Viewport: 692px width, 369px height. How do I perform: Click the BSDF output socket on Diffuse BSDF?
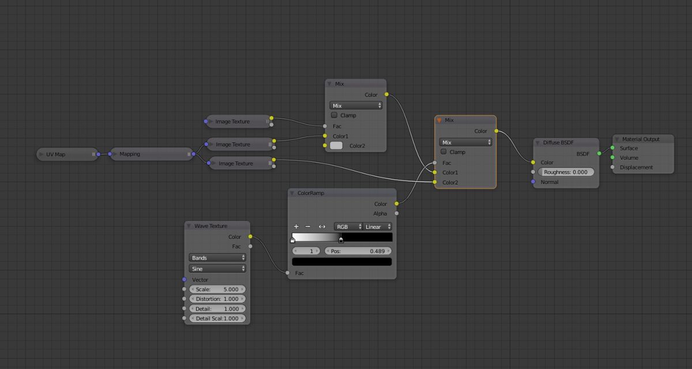point(599,153)
